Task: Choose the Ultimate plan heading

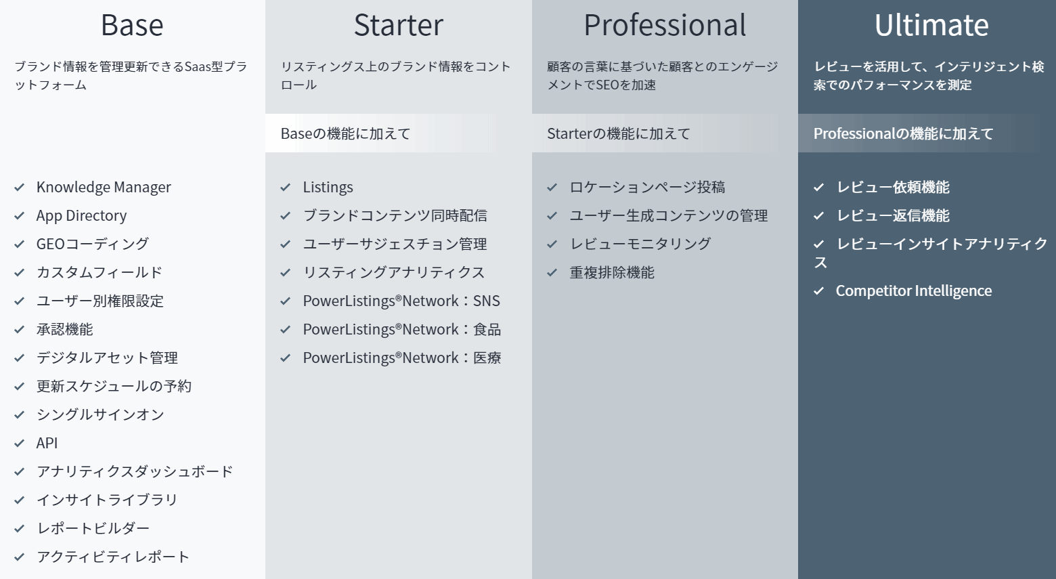Action: [931, 26]
